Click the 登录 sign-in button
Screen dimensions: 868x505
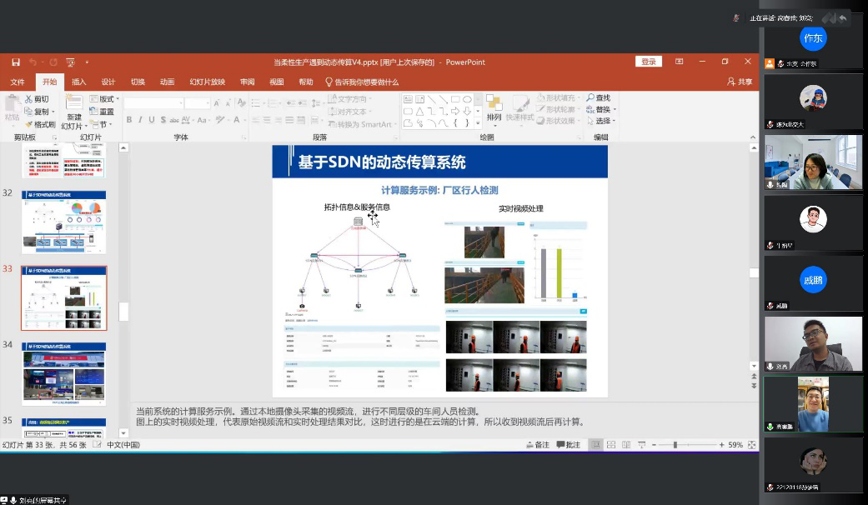648,62
